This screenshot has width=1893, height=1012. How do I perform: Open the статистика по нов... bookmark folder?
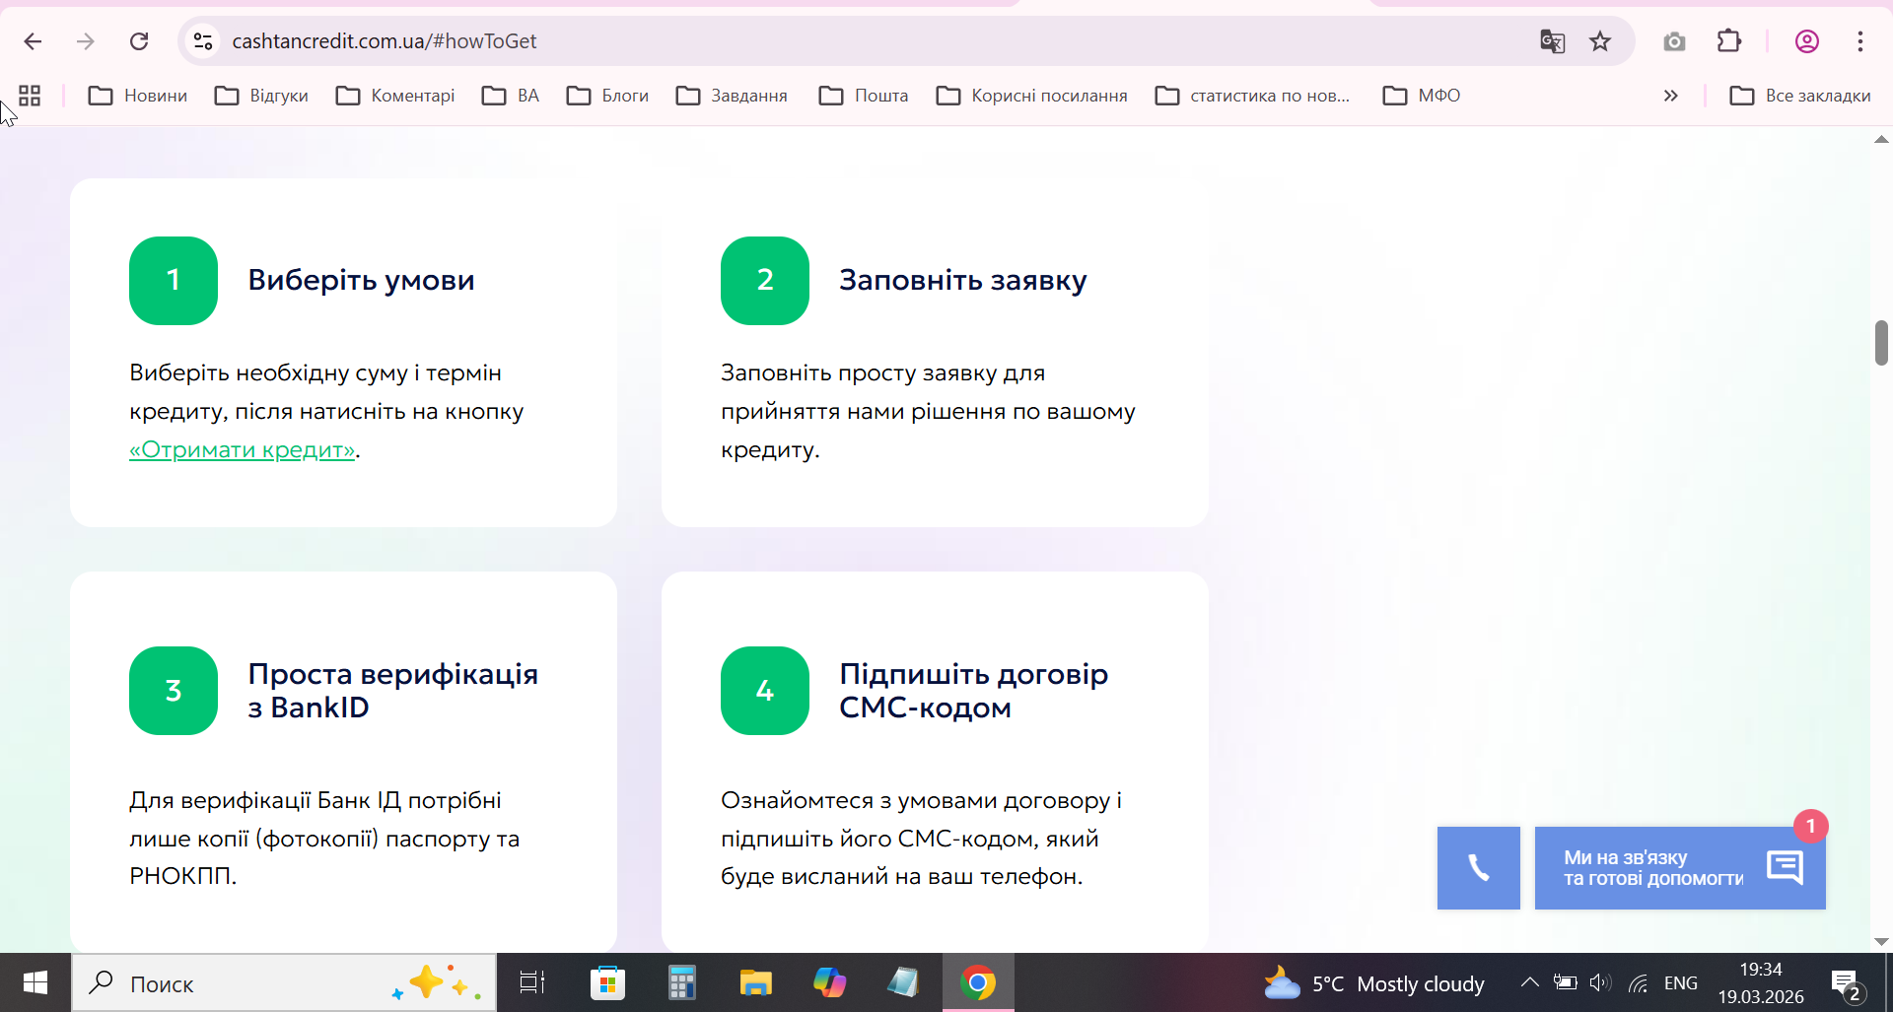(1252, 96)
